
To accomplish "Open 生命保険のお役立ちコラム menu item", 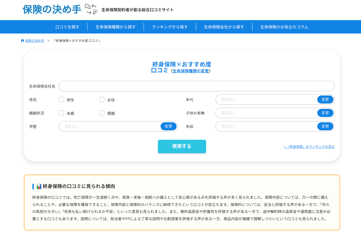I will click(x=284, y=27).
